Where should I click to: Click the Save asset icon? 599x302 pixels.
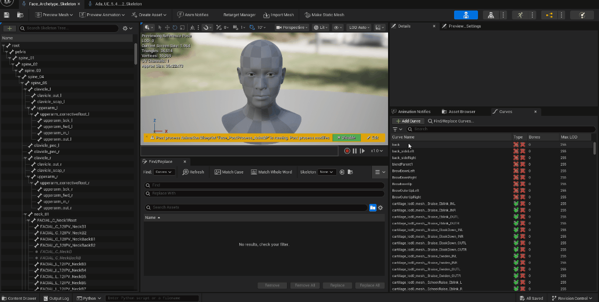pos(6,15)
